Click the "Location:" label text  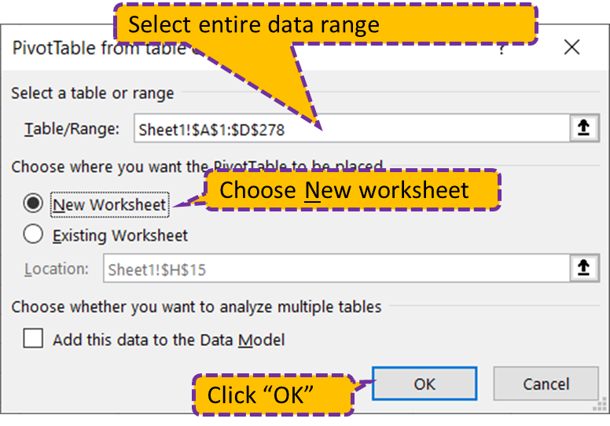tap(57, 270)
